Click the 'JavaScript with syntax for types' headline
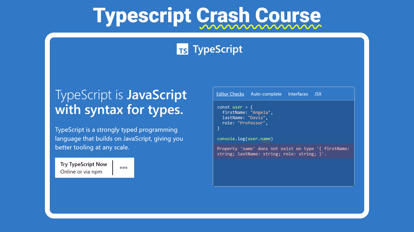414x232 pixels. click(121, 102)
